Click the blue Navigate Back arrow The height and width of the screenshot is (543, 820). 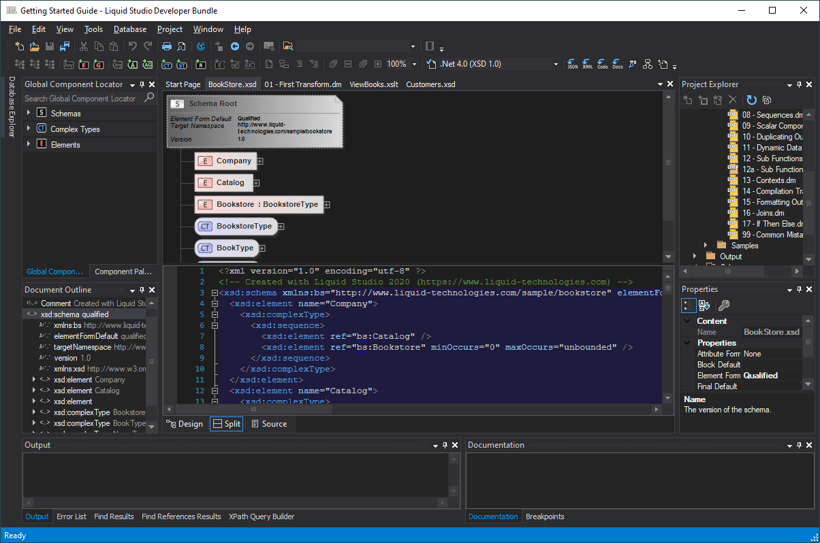click(x=235, y=46)
